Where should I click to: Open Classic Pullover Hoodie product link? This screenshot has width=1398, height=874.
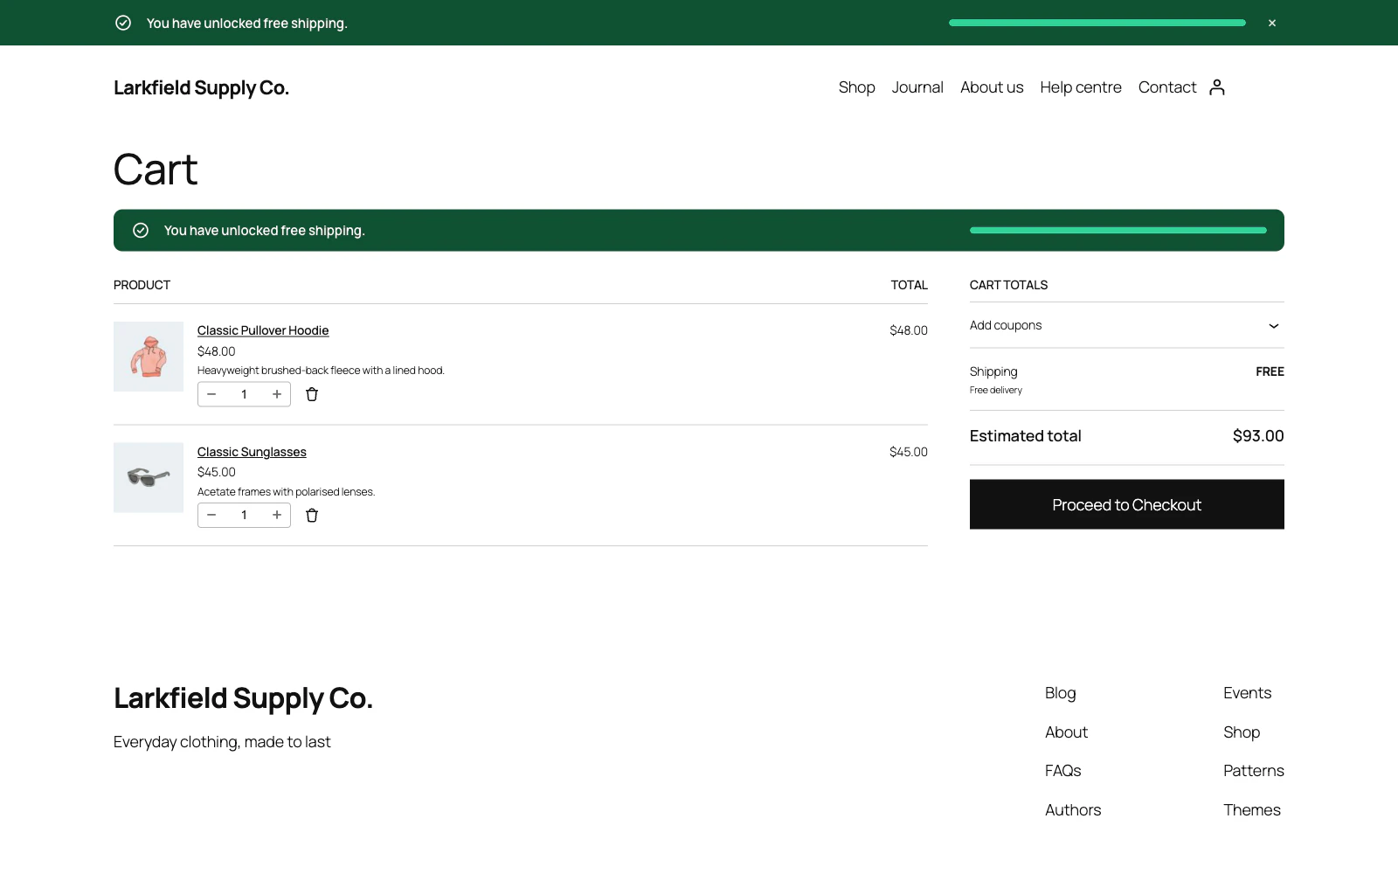click(x=263, y=330)
